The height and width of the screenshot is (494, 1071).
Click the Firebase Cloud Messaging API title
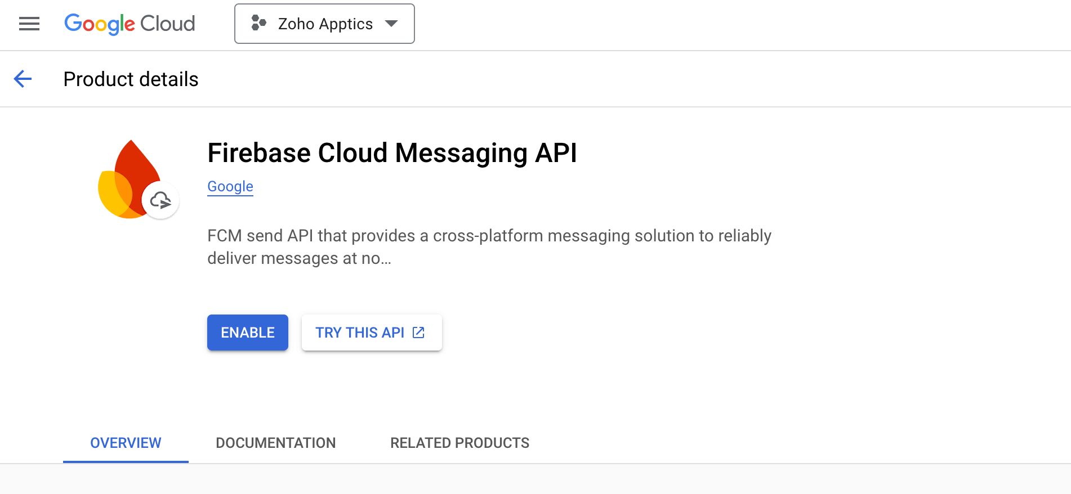click(392, 153)
